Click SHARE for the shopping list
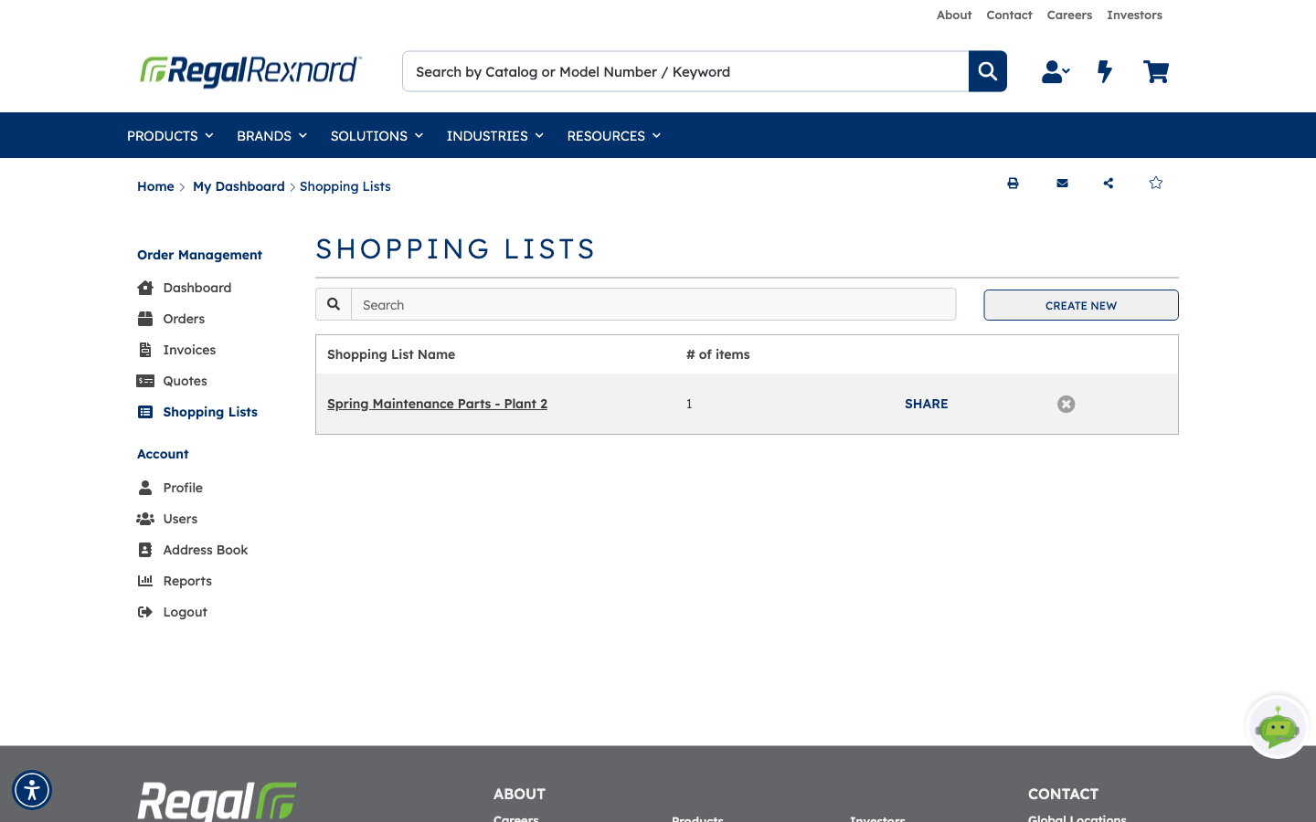The height and width of the screenshot is (822, 1316). (926, 404)
